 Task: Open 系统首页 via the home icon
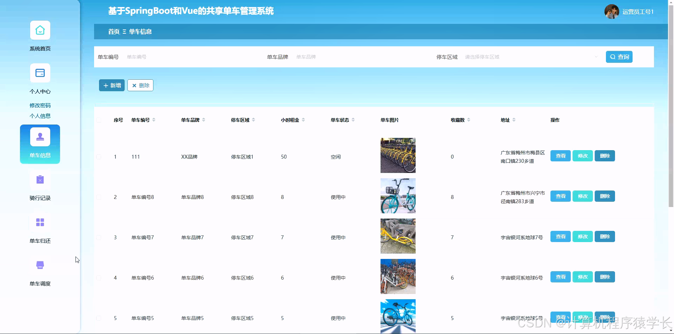(x=40, y=30)
